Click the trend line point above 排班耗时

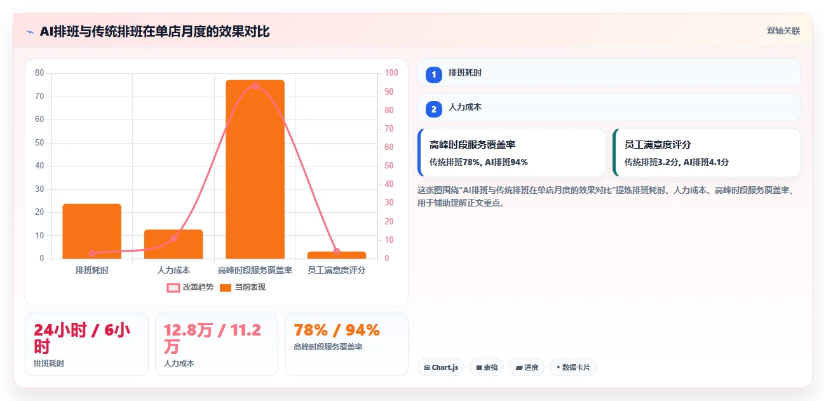91,253
